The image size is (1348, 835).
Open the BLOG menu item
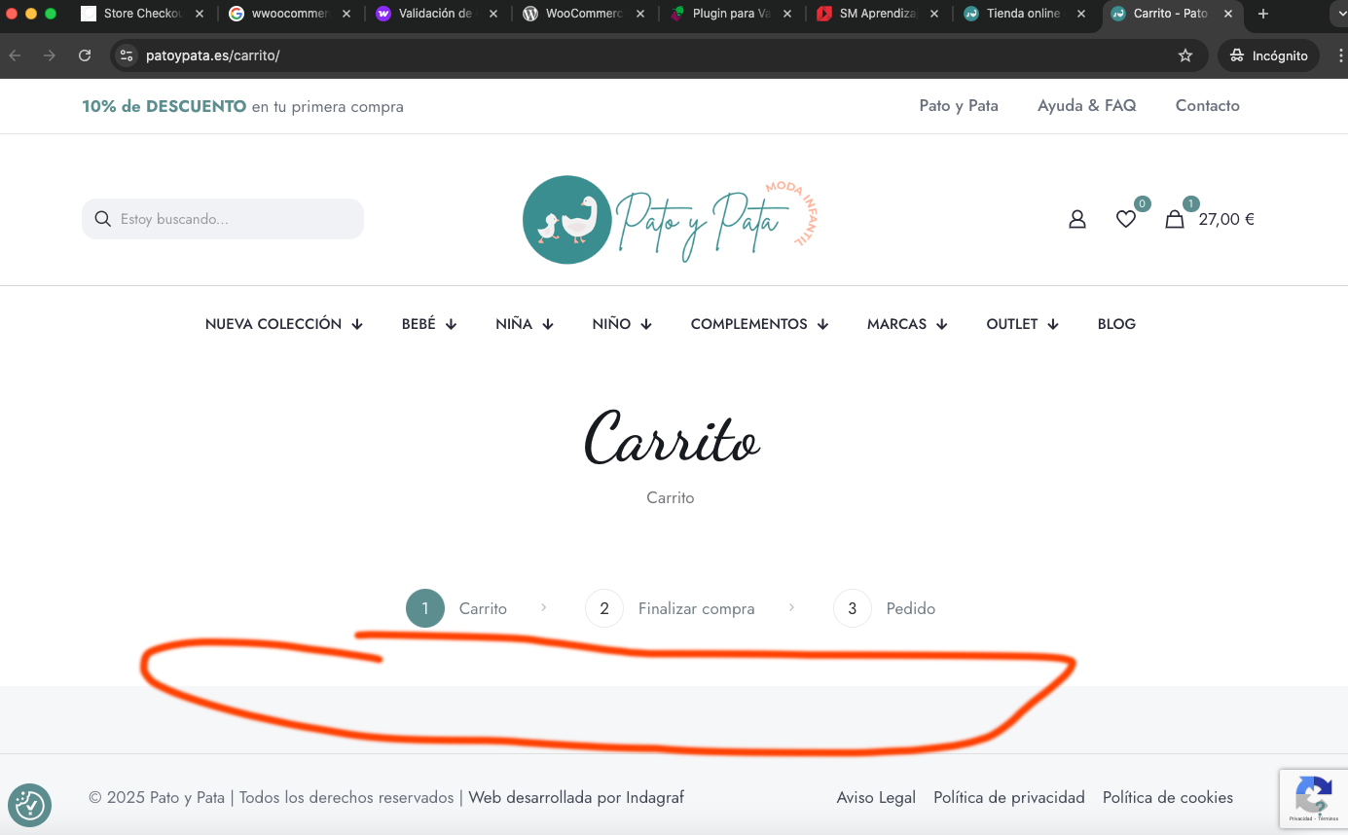tap(1116, 324)
